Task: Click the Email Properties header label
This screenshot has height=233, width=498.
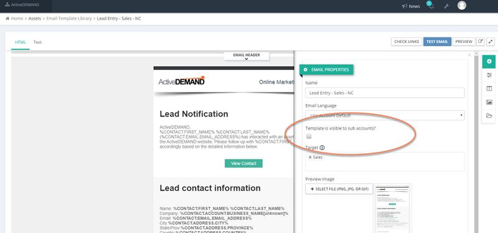Action: [x=326, y=70]
